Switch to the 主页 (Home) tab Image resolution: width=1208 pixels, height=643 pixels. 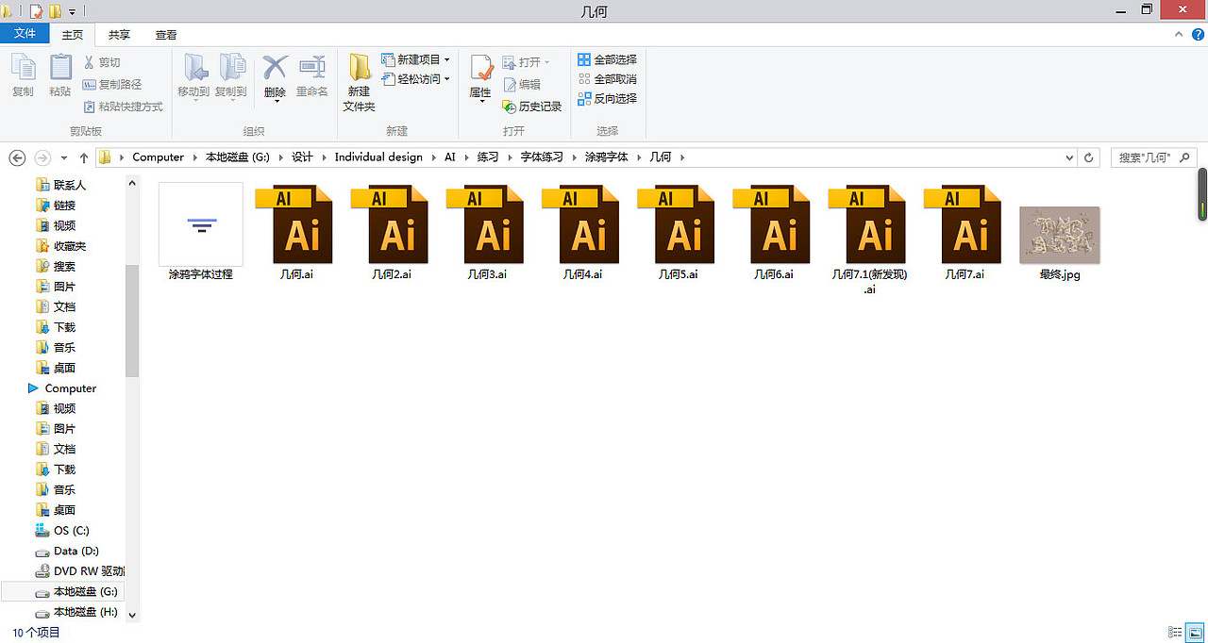coord(72,35)
